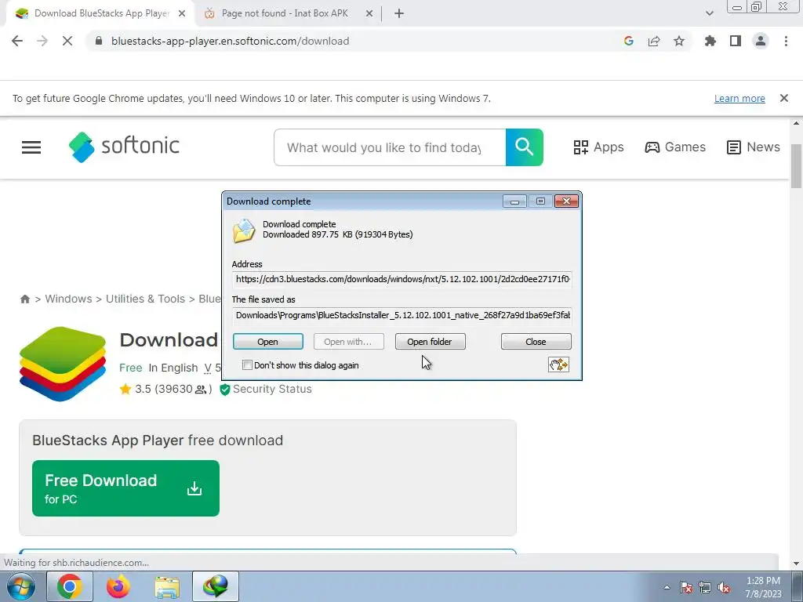Dismiss the Windows 7 update notice bar

click(784, 98)
